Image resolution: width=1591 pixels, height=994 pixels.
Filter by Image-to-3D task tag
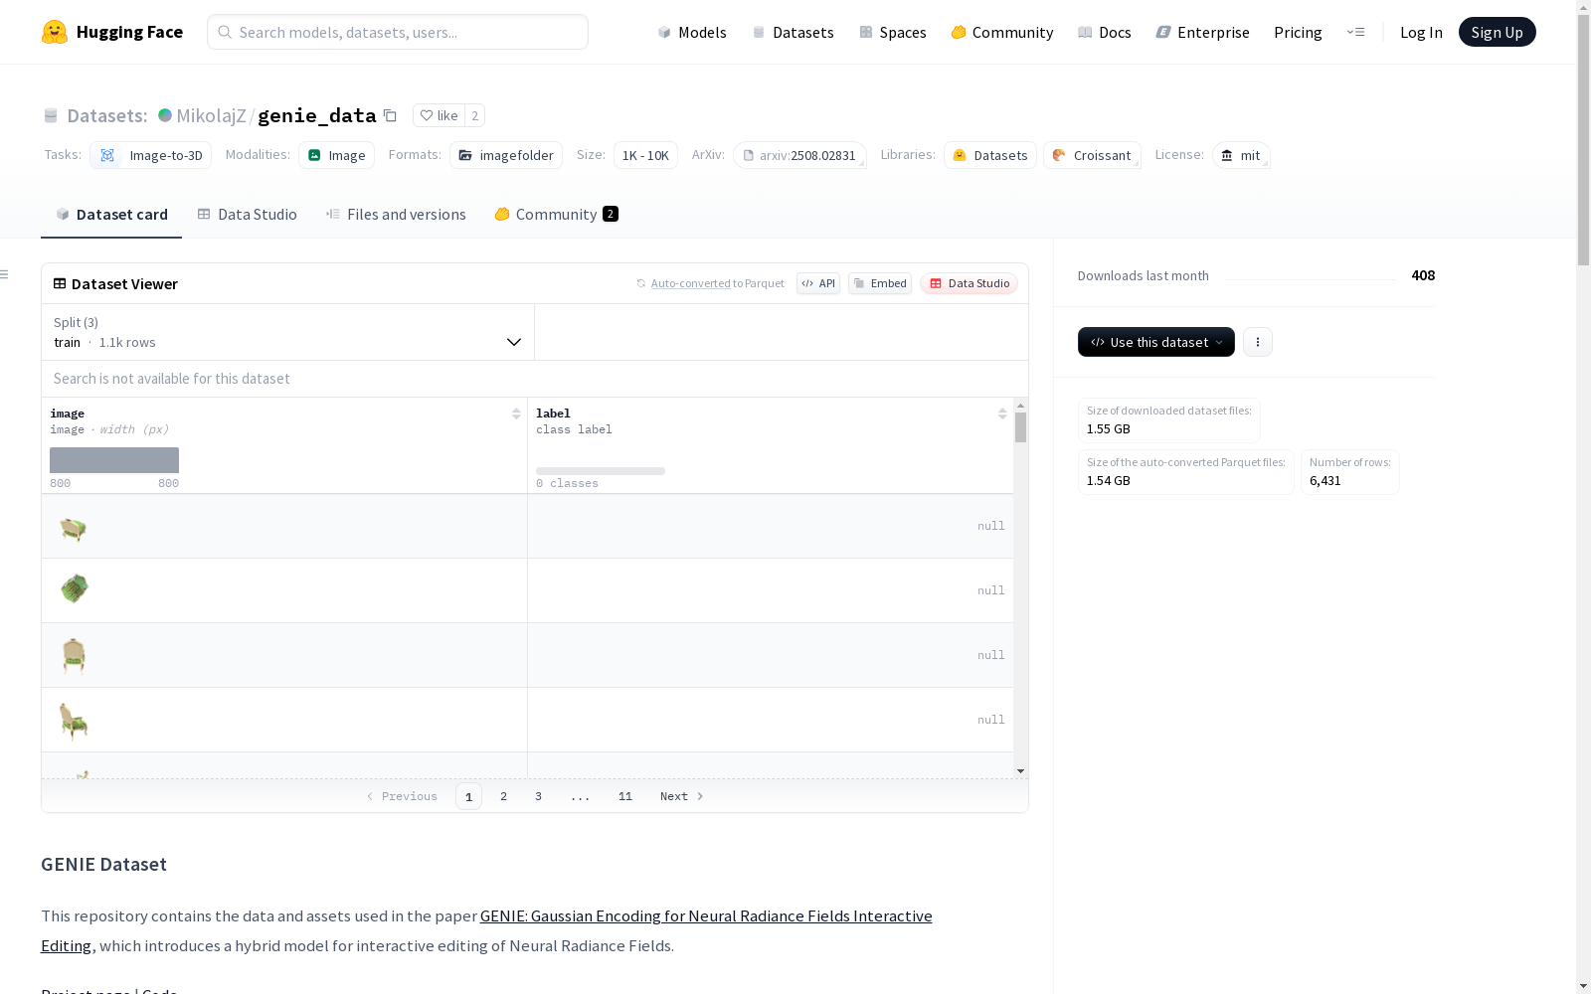click(x=150, y=155)
